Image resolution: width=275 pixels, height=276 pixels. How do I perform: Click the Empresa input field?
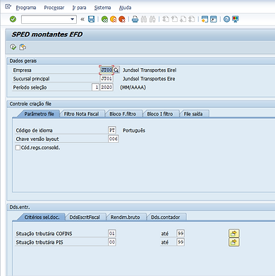pos(106,70)
